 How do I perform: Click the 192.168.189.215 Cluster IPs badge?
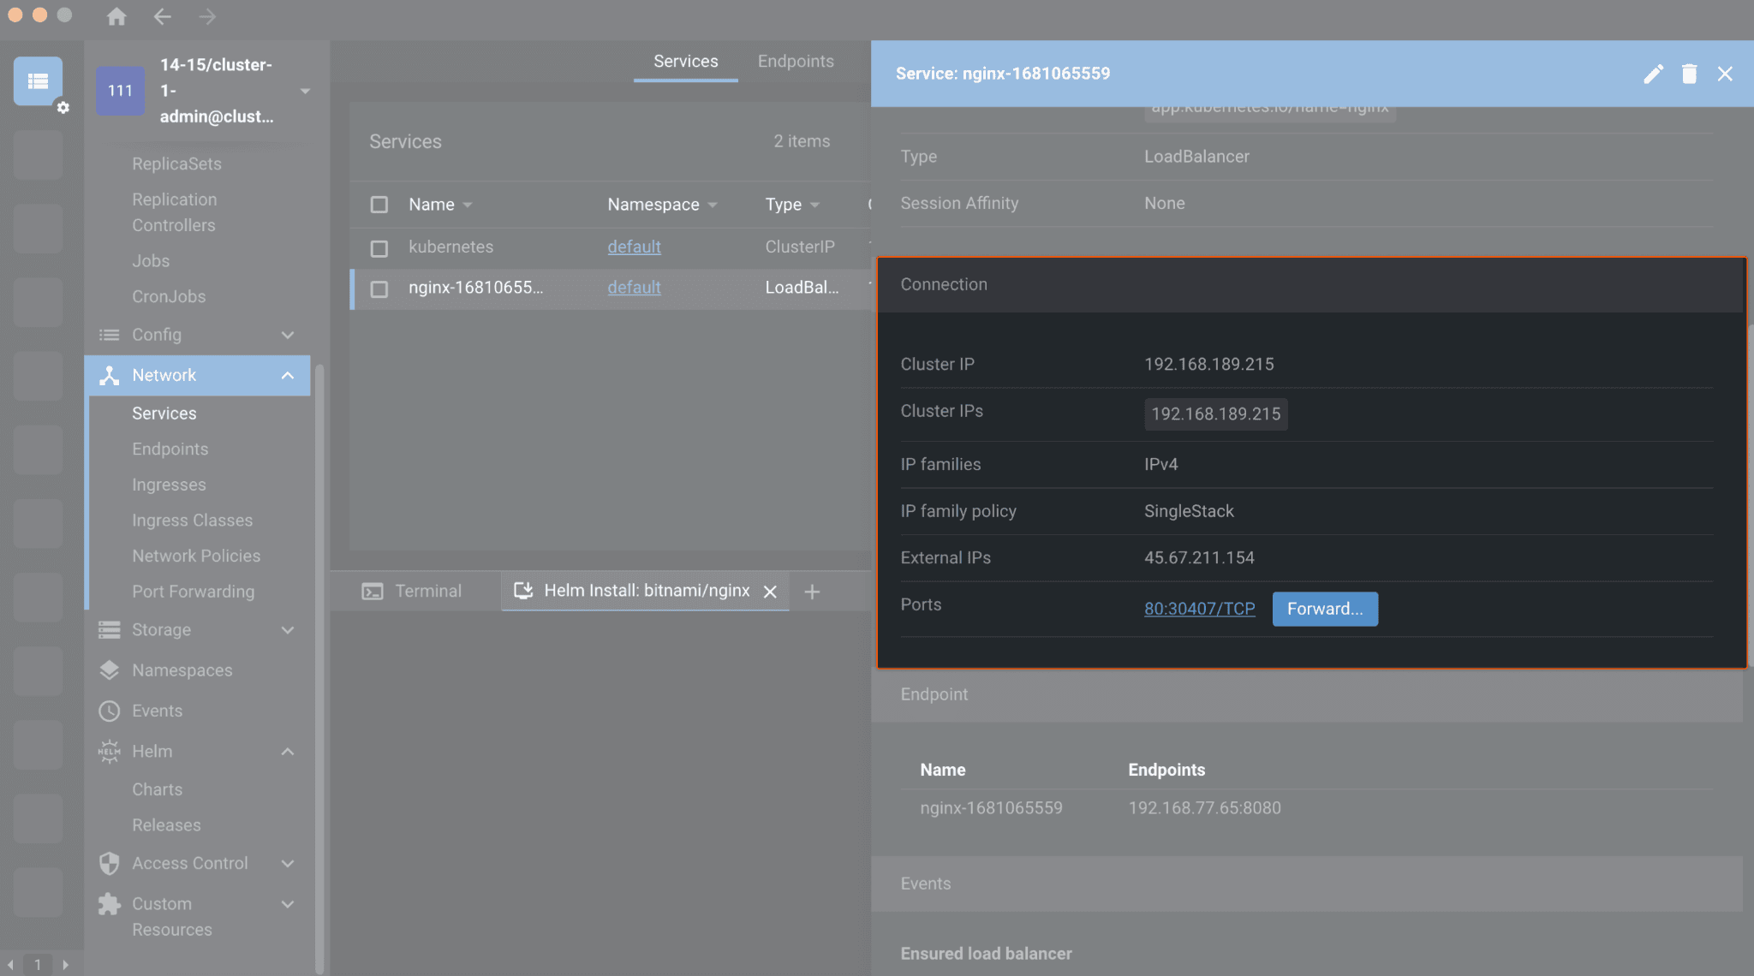point(1215,414)
